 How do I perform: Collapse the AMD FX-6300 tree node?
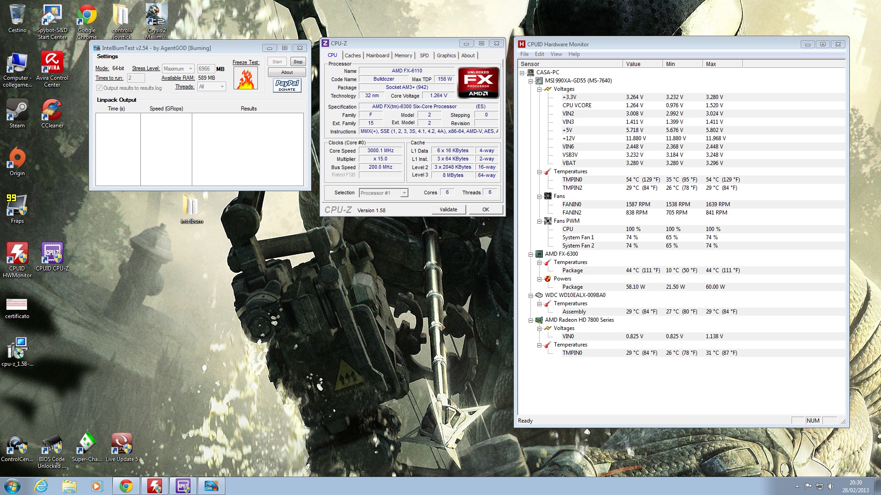pos(530,254)
